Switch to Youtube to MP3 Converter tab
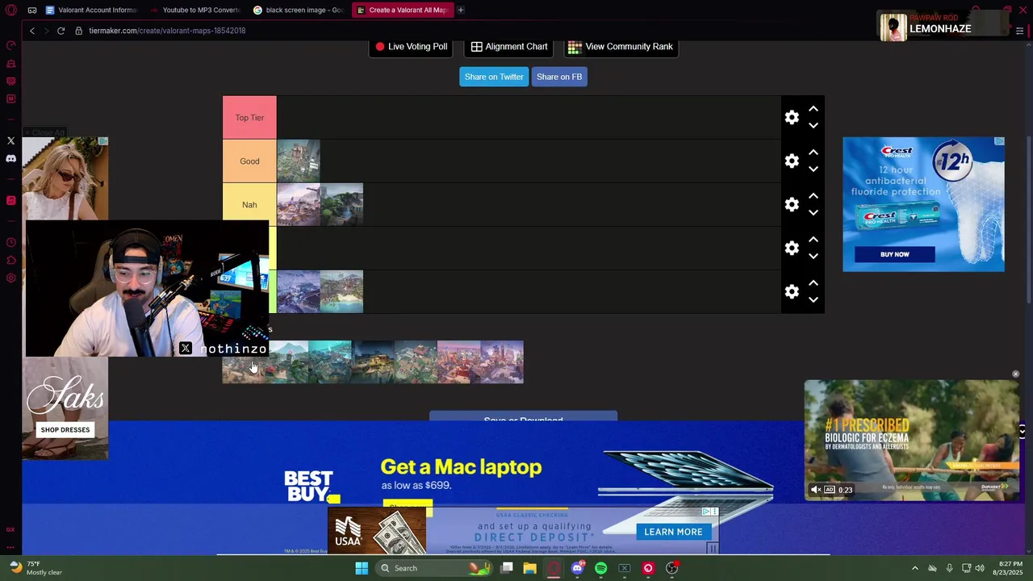 point(196,10)
